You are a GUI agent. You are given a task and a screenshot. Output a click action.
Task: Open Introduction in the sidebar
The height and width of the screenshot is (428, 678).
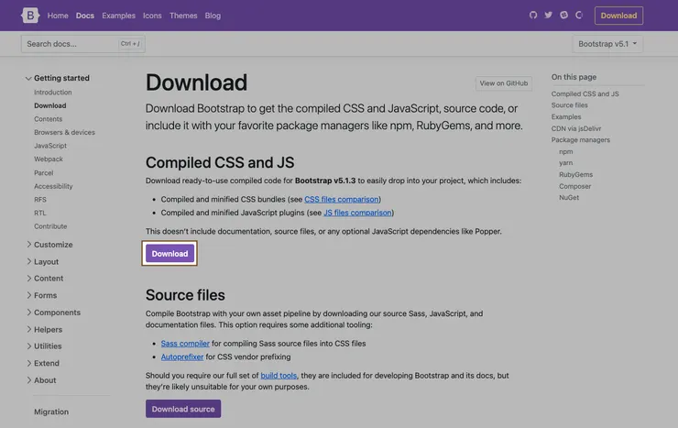click(53, 92)
